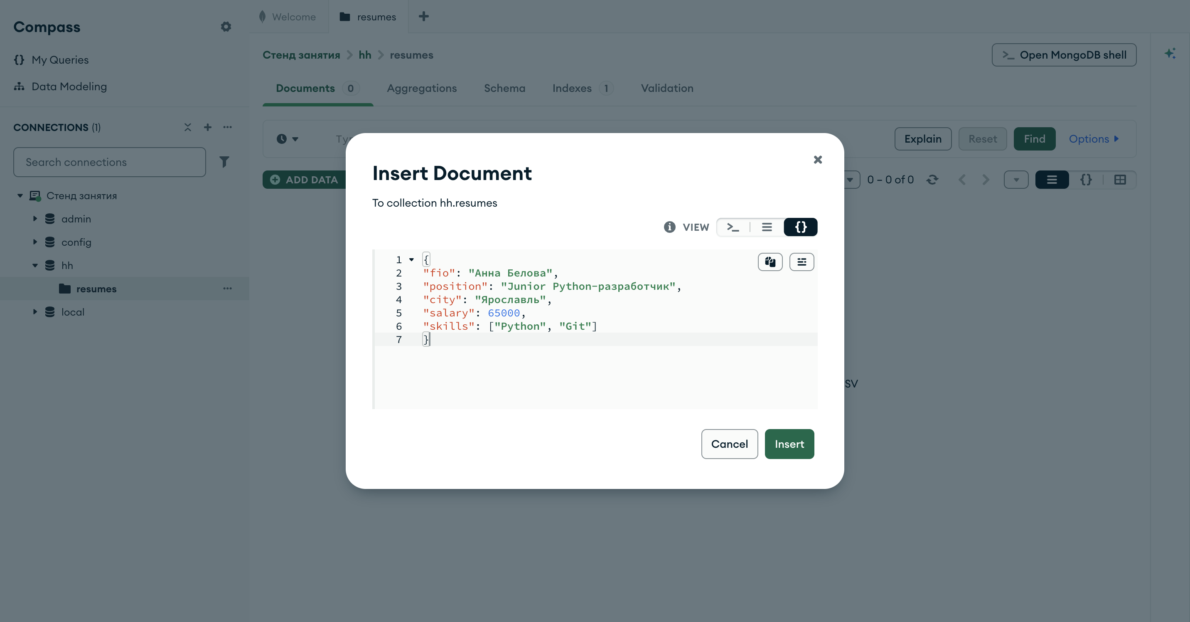Expand the local database
This screenshot has height=622, width=1190.
click(x=34, y=312)
